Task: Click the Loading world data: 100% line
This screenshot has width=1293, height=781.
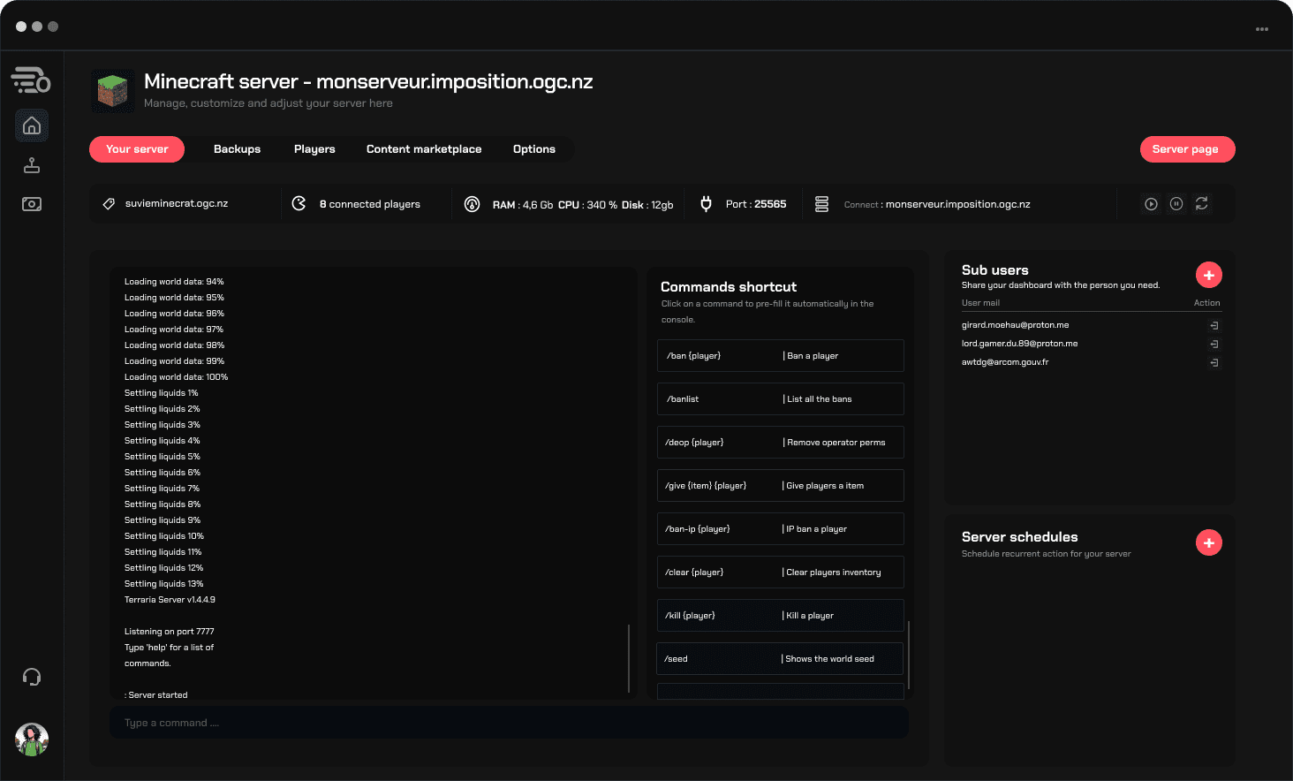Action: tap(176, 377)
